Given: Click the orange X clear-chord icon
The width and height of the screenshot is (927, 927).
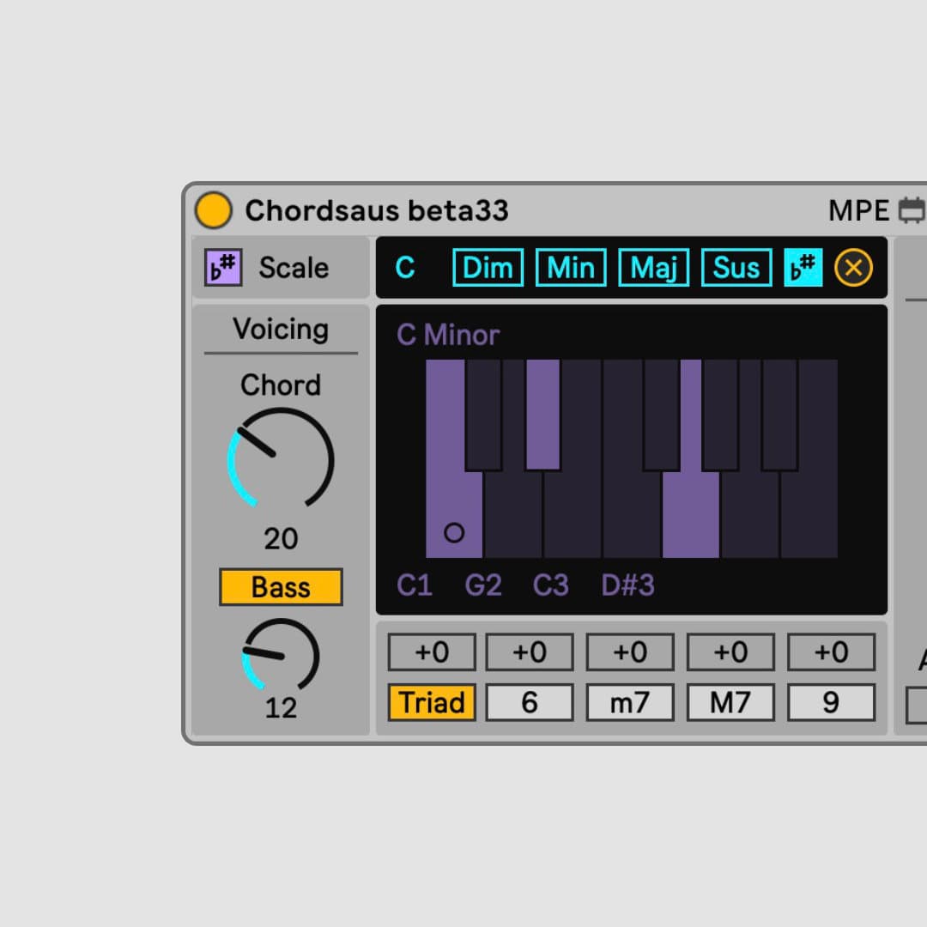Looking at the screenshot, I should pyautogui.click(x=853, y=267).
